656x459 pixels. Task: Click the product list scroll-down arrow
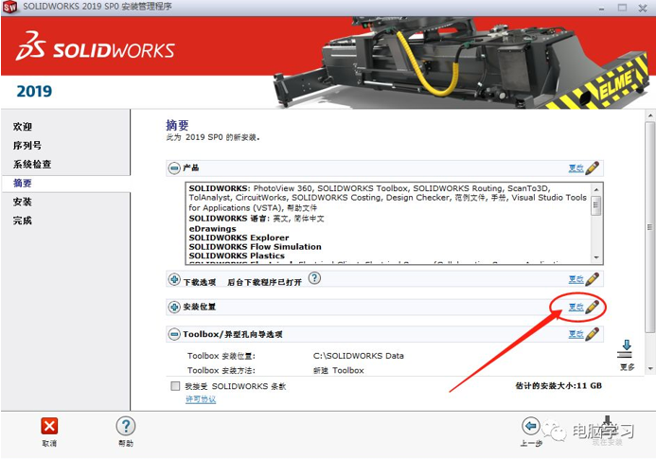pyautogui.click(x=596, y=257)
